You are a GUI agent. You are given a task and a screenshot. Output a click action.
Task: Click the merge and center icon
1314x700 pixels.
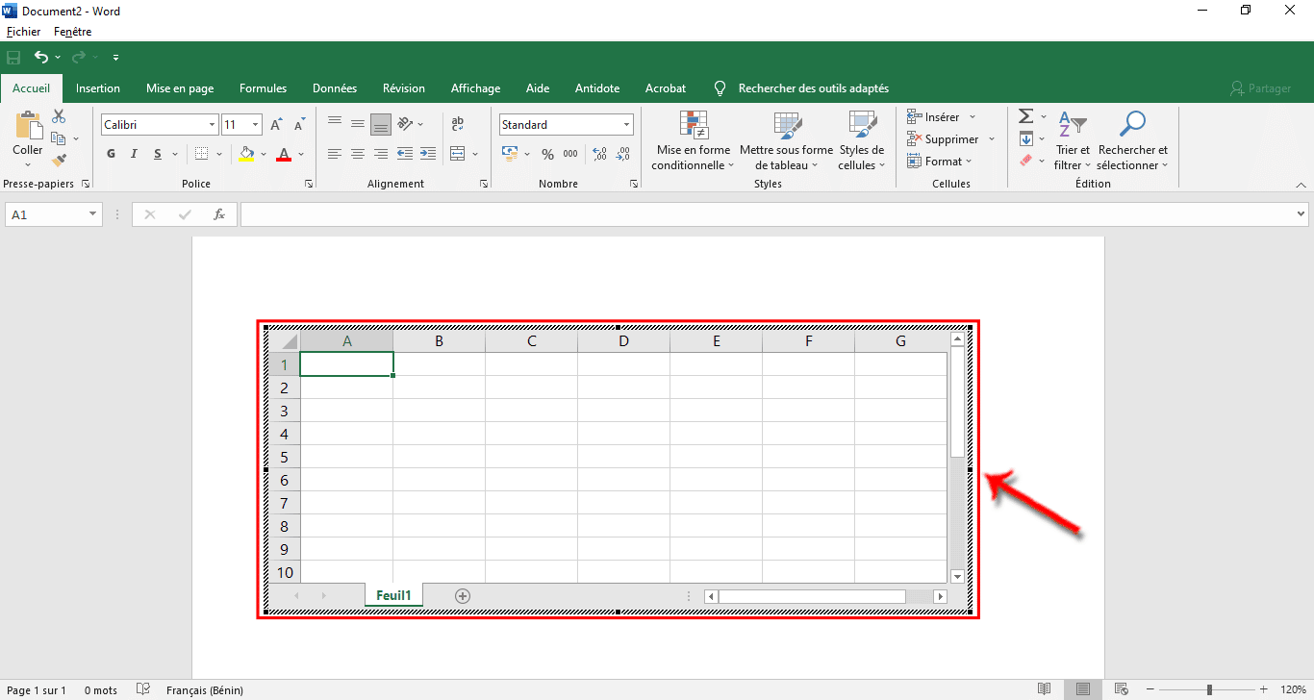458,154
